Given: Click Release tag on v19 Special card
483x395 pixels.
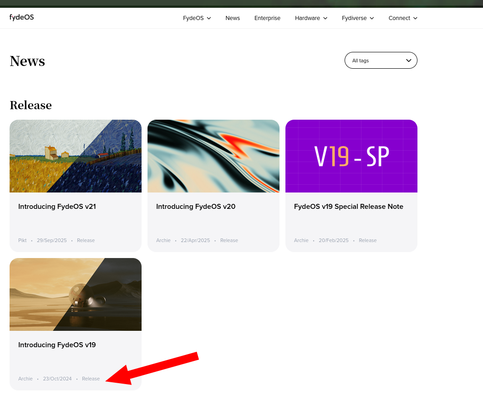Looking at the screenshot, I should coord(368,240).
